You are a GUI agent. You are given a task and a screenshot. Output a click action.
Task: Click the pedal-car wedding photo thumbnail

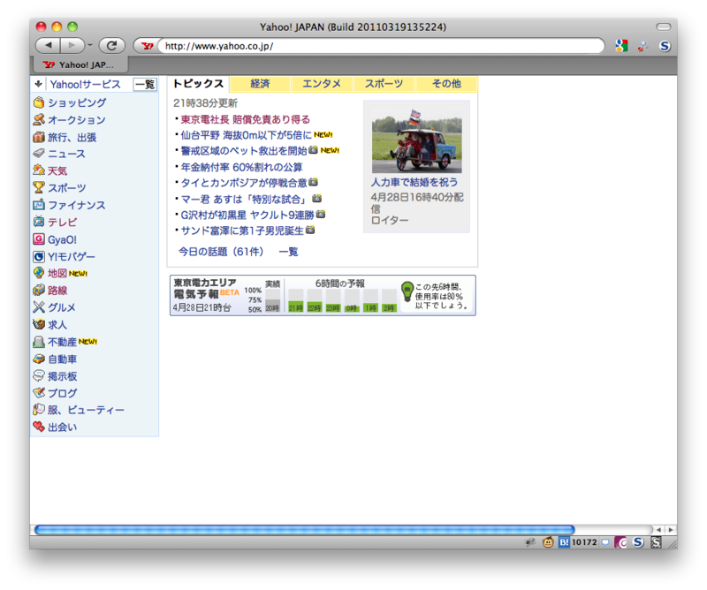click(x=416, y=140)
